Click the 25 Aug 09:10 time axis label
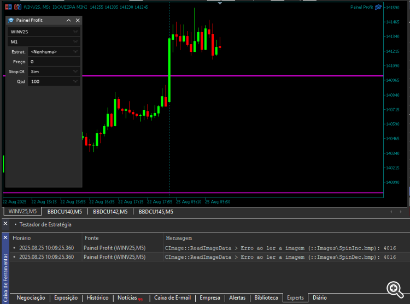This screenshot has height=304, width=410. 189,202
